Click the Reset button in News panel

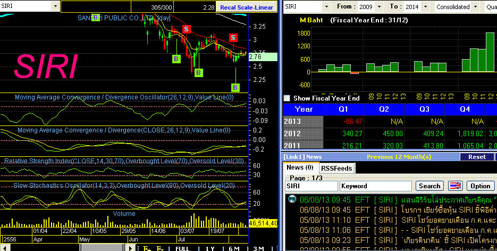(477, 157)
